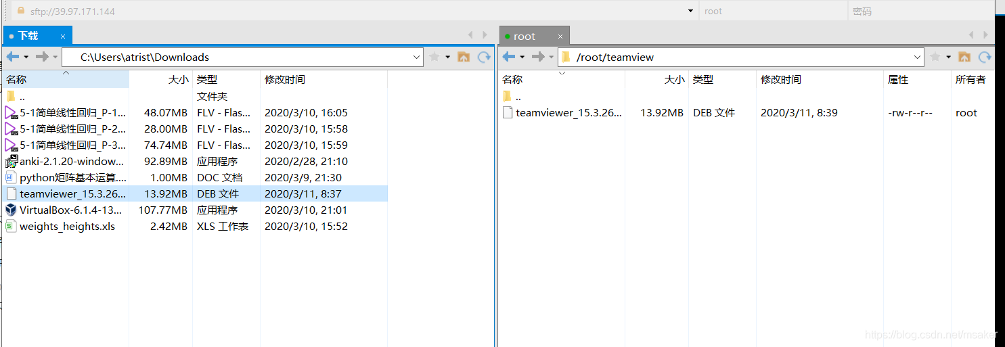Go to home folder in remote pane
The image size is (1005, 347).
click(x=964, y=57)
